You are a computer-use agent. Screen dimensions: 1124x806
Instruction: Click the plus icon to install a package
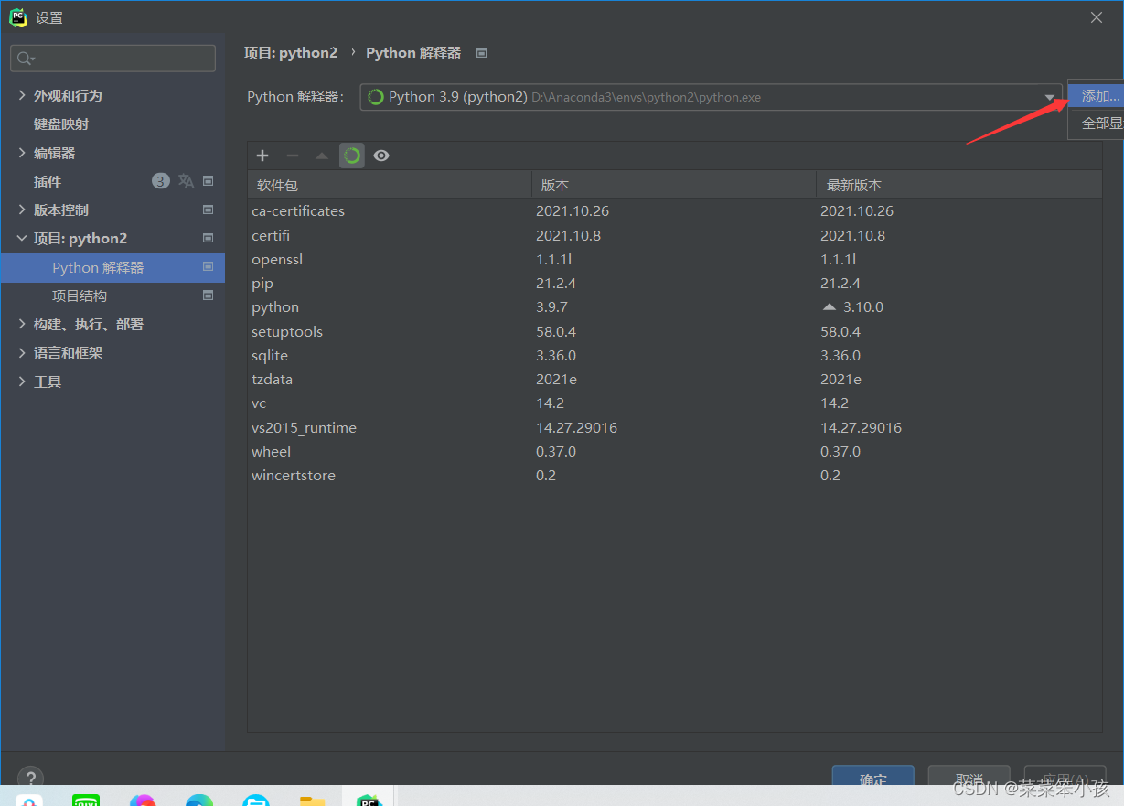tap(262, 156)
